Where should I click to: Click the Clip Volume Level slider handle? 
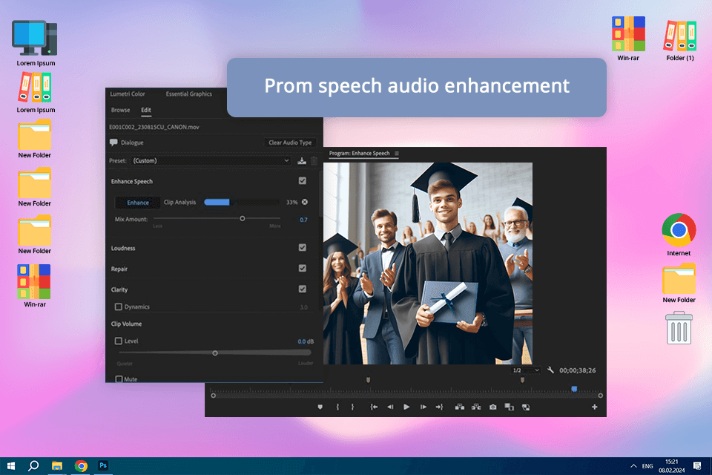(x=215, y=353)
